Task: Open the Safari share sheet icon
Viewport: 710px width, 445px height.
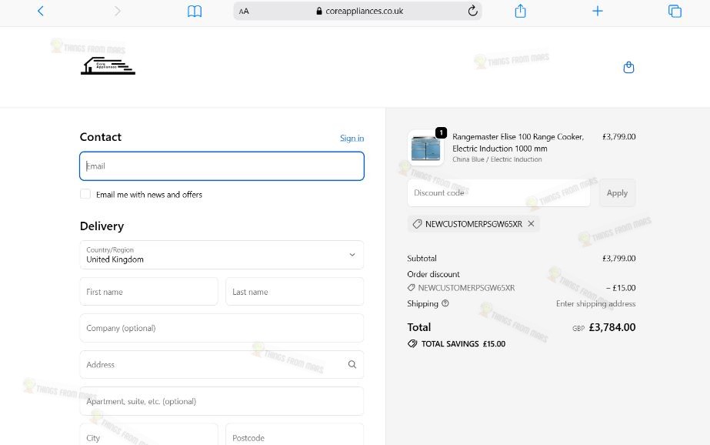Action: click(520, 11)
